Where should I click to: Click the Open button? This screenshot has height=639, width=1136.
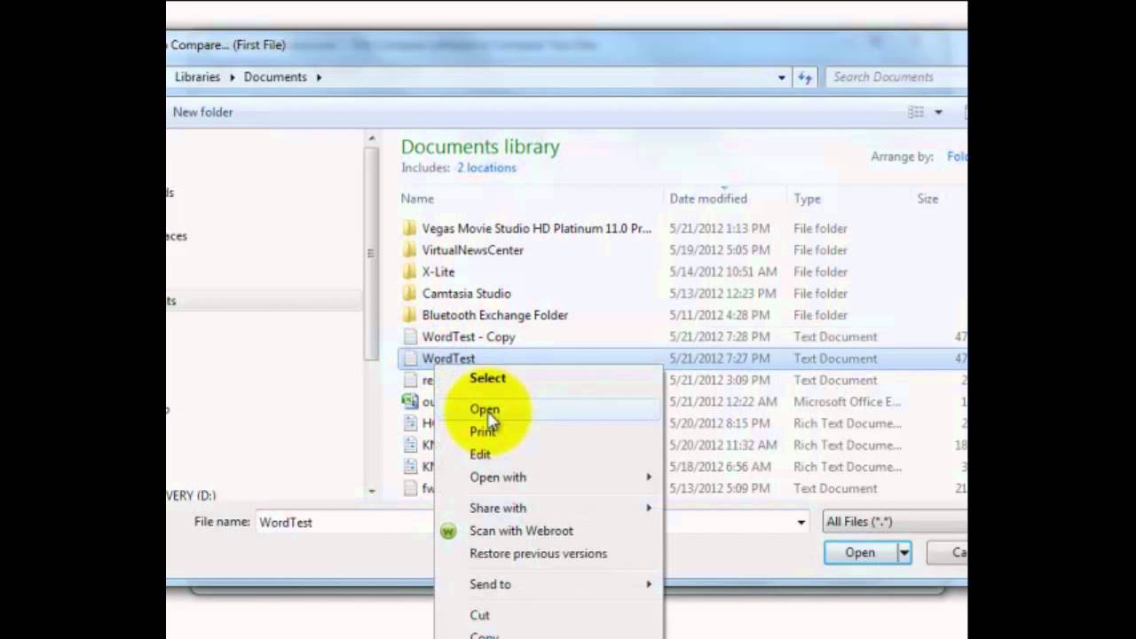860,553
